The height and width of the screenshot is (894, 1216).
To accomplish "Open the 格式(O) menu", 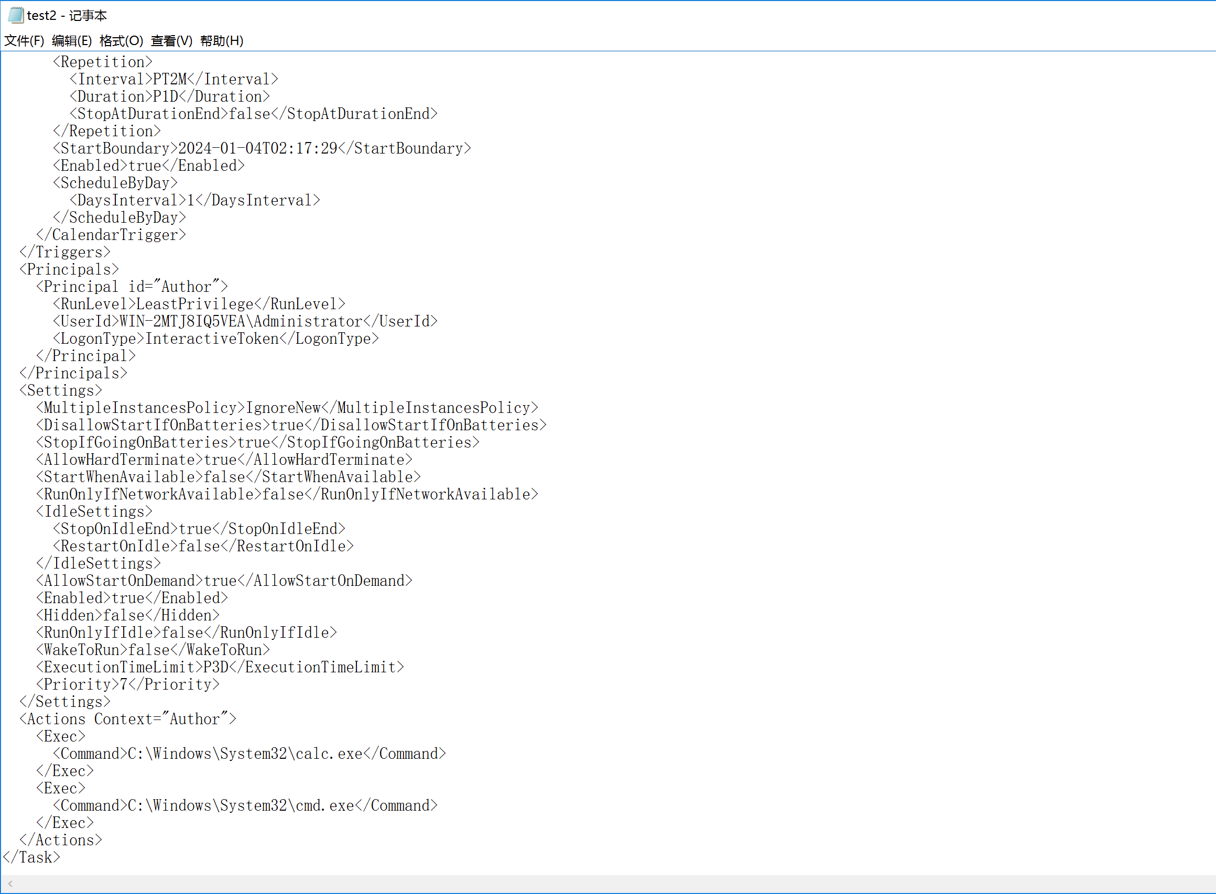I will click(121, 40).
